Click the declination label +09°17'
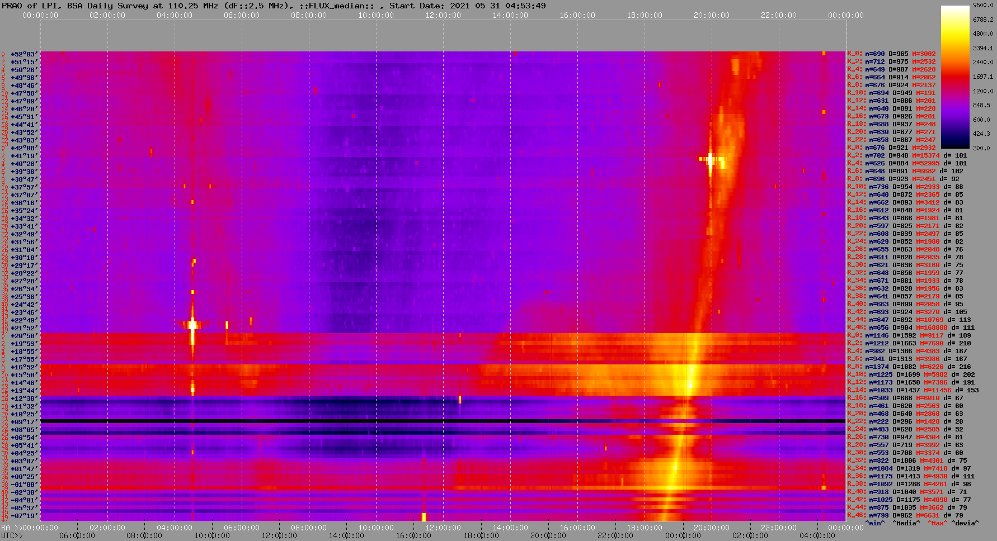Image resolution: width=997 pixels, height=541 pixels. (x=24, y=422)
